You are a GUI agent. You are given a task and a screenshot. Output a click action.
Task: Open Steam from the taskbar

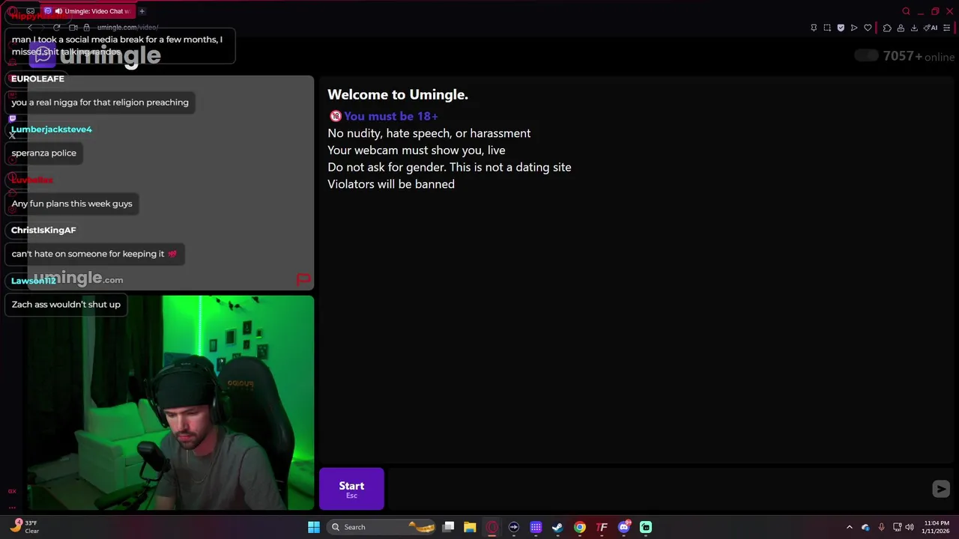click(x=557, y=527)
